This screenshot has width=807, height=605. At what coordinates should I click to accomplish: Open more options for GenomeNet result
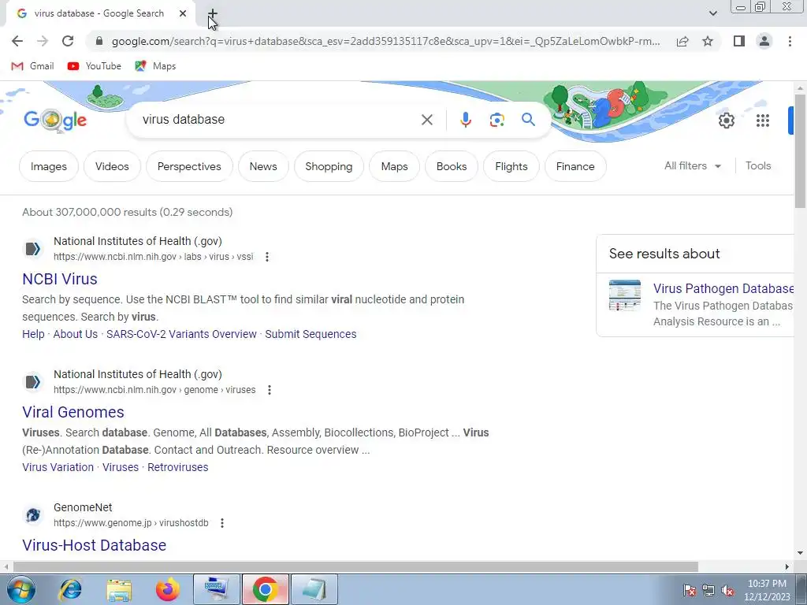point(221,523)
